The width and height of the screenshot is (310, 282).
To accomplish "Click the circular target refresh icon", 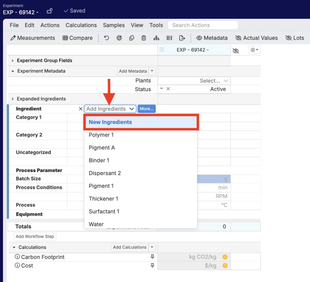I will point(119,38).
